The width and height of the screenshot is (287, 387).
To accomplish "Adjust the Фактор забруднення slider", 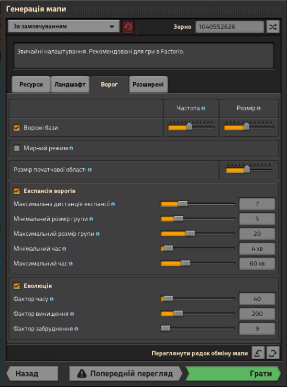I will tap(198, 328).
